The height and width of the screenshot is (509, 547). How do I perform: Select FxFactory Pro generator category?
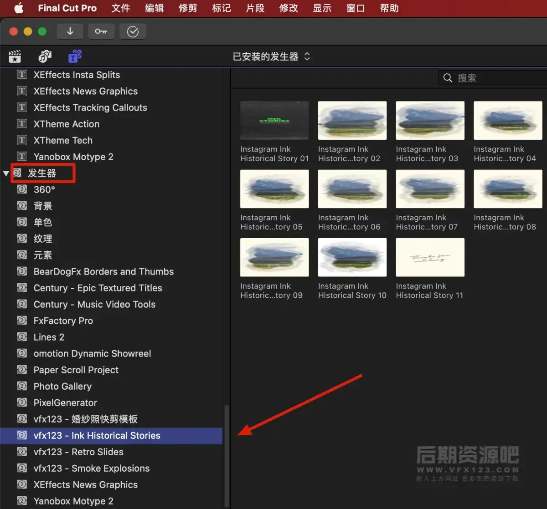[111, 321]
